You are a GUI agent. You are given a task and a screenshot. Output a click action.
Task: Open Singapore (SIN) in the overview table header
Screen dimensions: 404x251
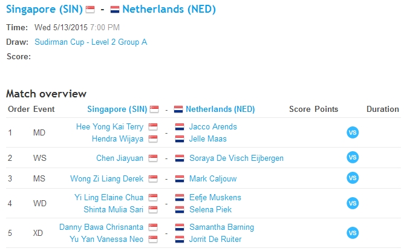coord(117,109)
